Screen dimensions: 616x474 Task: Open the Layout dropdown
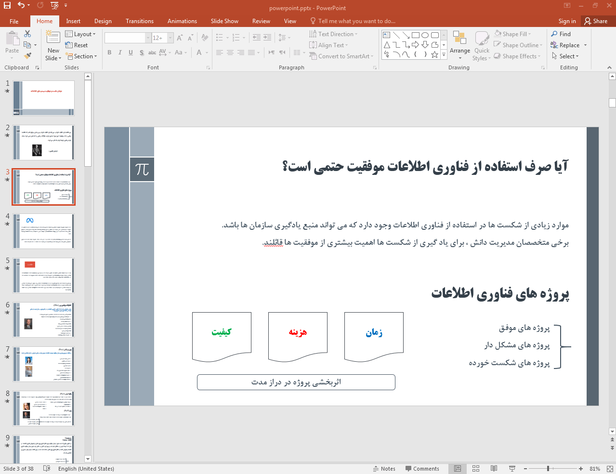[80, 34]
